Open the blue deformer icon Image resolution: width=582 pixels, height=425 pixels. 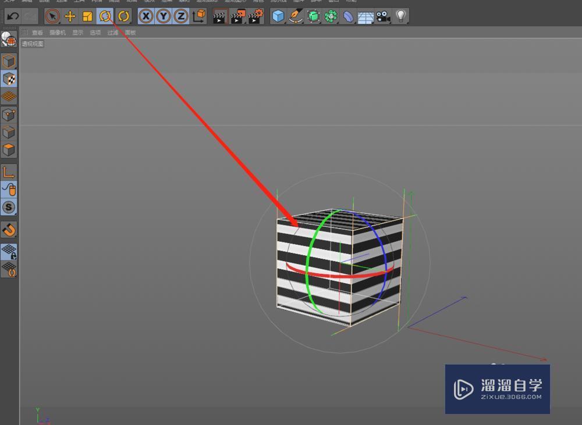pos(348,16)
